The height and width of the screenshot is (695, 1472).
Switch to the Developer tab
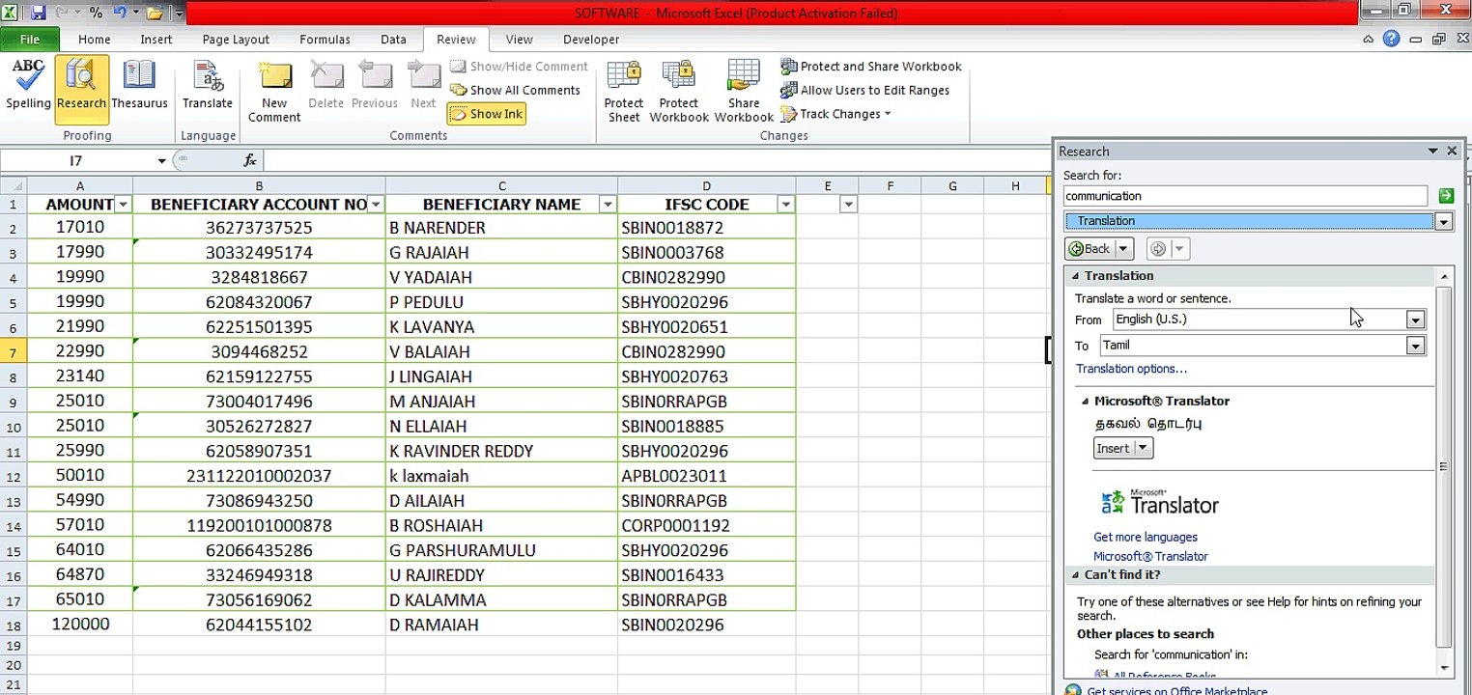pyautogui.click(x=591, y=40)
